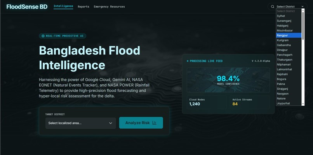This screenshot has height=155, width=313.
Task: Select Thakurgaon from the list
Action: pyautogui.click(x=289, y=60)
